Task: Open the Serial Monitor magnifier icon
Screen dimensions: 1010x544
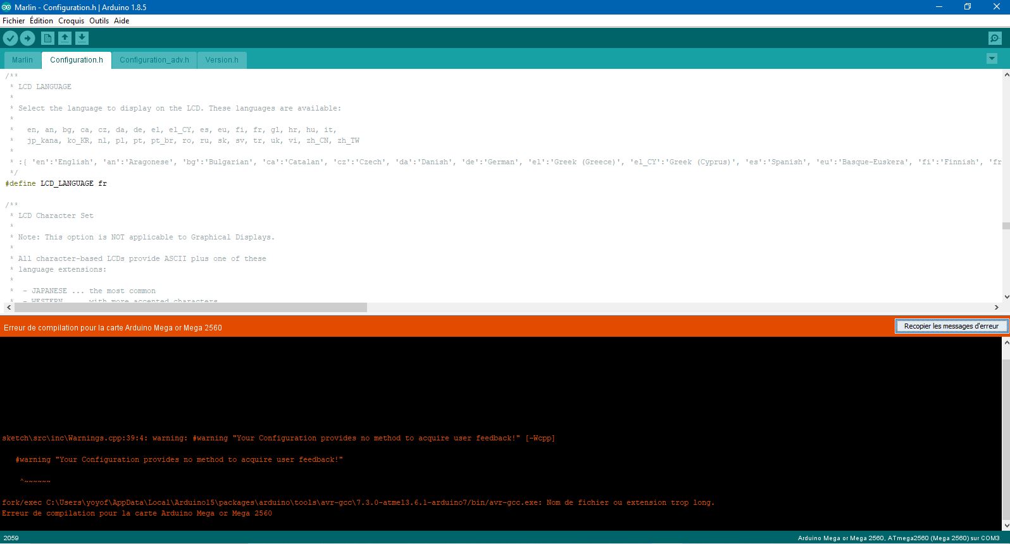Action: click(995, 39)
